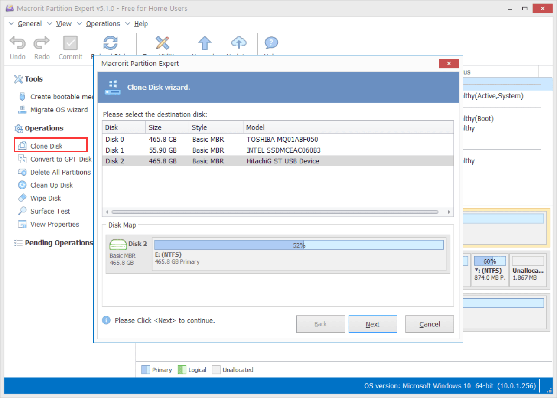
Task: Click the Disk 2 E: partition usage bar
Action: coord(299,245)
